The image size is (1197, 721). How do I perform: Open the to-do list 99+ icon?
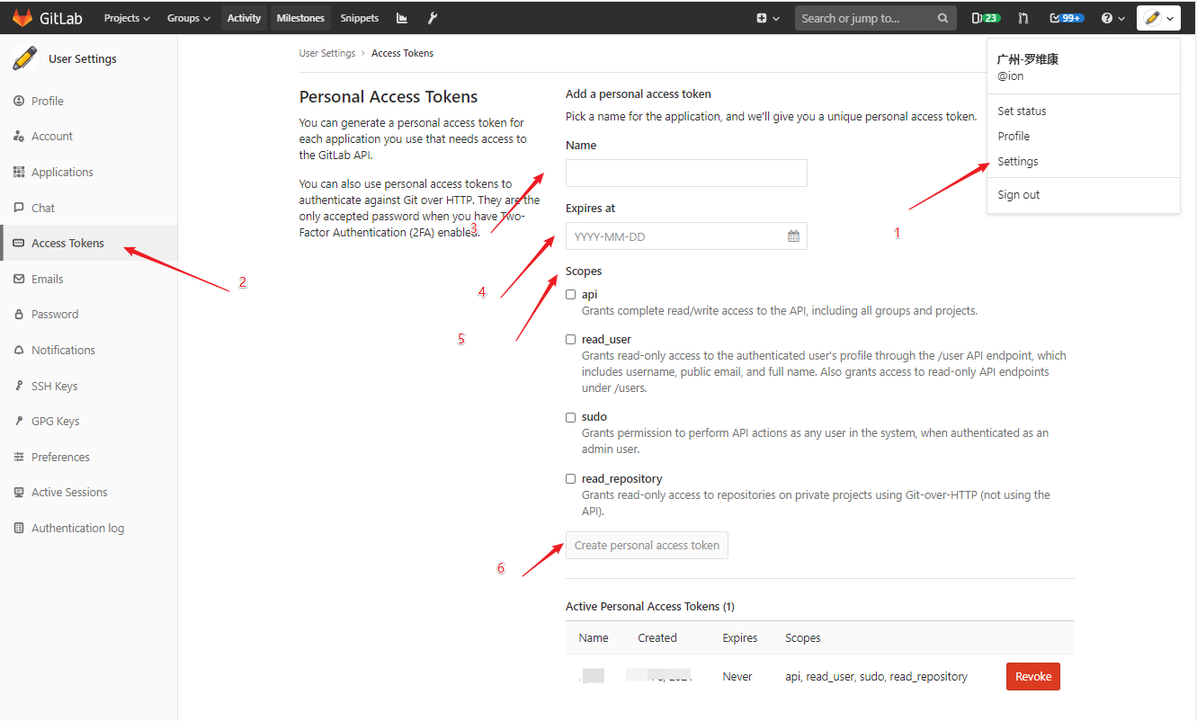click(1067, 18)
